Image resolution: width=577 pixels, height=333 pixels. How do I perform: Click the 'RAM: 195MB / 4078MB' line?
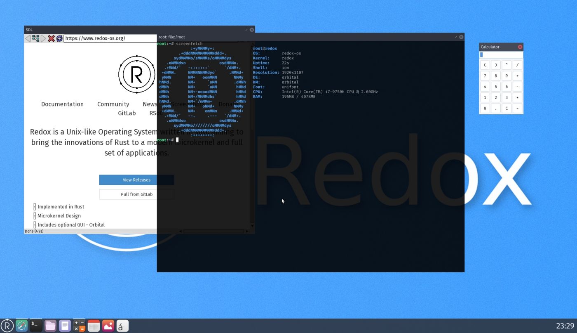click(x=284, y=97)
